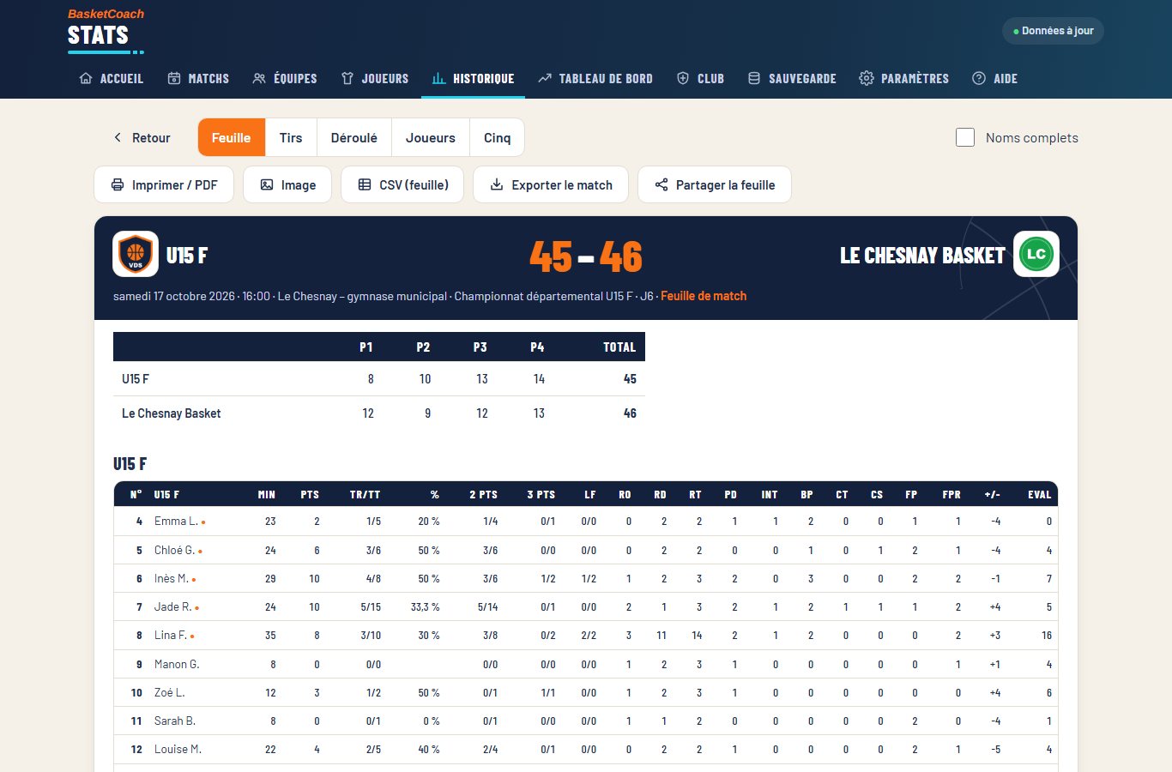Click the EVAL column header

[x=1039, y=495]
